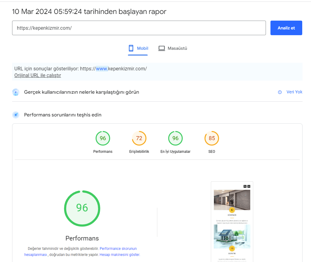Screen dimensions: 311x262
Task: Open Performance skorunun hesaplanması link
Action: pos(118,248)
